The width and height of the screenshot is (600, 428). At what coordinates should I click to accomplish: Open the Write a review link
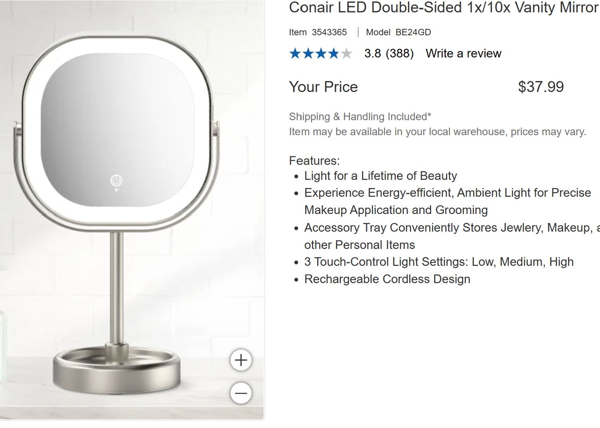pyautogui.click(x=464, y=53)
